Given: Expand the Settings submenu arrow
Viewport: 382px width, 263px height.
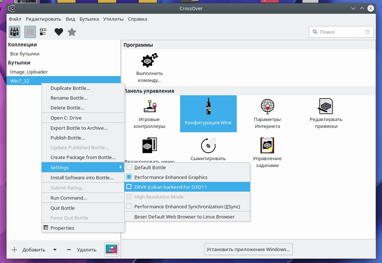Looking at the screenshot, I should [x=120, y=167].
